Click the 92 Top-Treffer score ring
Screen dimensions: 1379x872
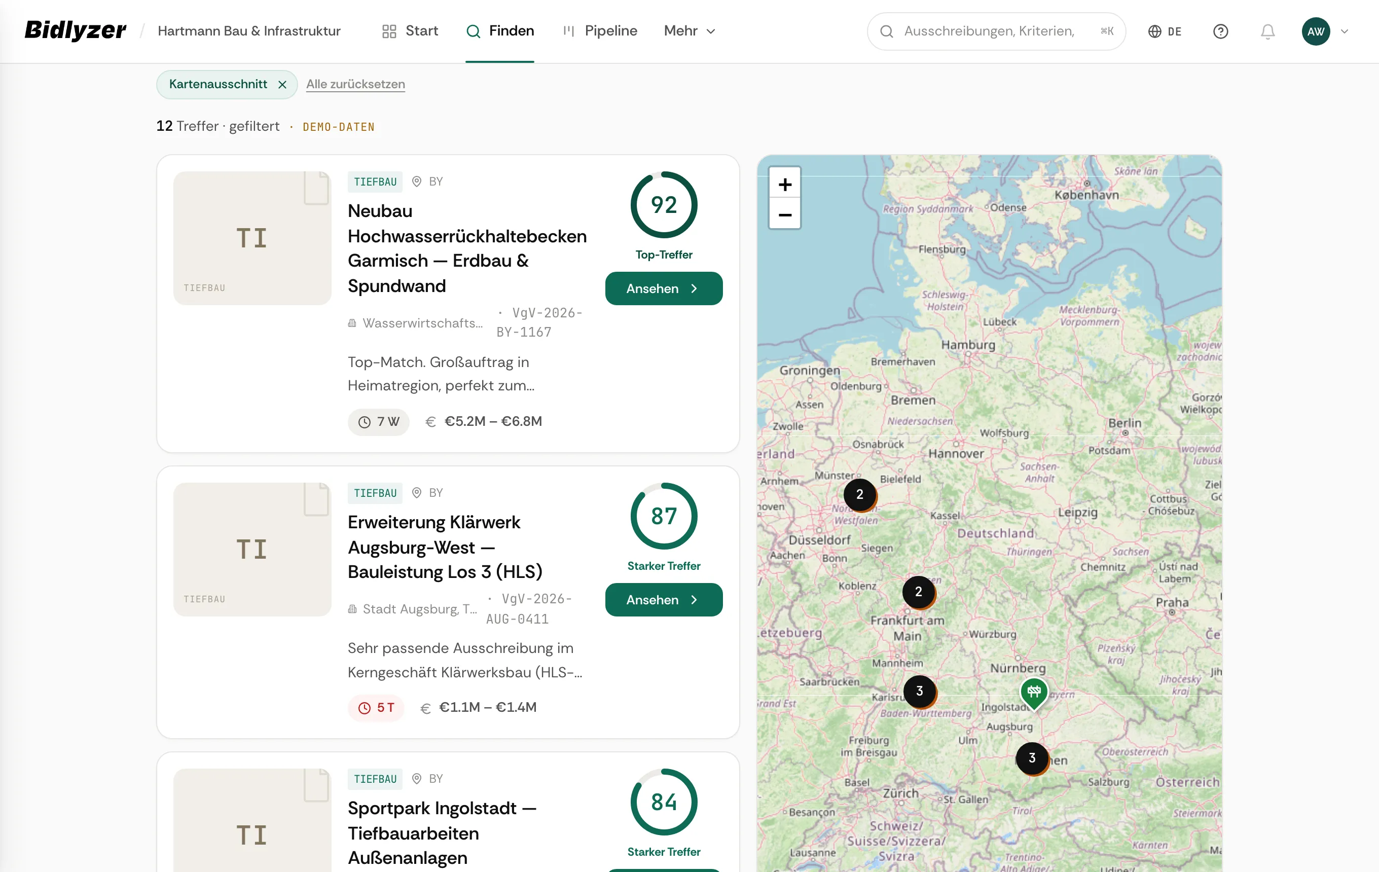point(663,204)
